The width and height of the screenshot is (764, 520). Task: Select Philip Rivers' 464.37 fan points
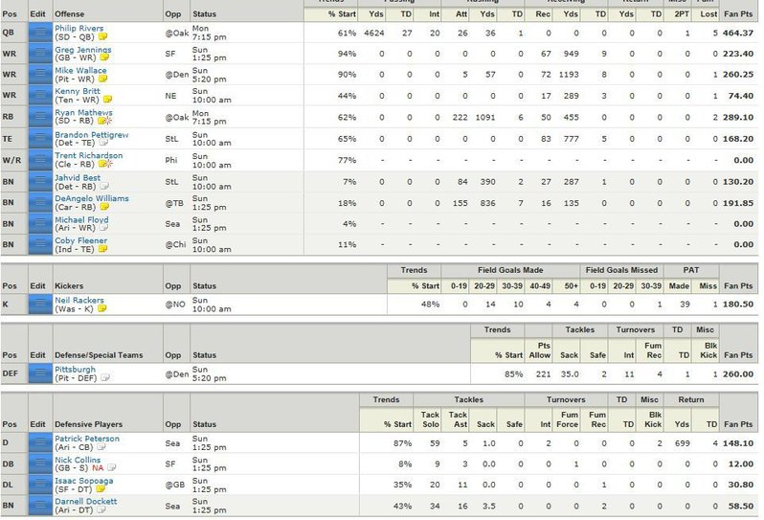tap(738, 33)
